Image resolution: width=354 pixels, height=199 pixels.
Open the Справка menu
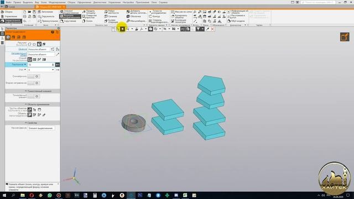pos(163,2)
